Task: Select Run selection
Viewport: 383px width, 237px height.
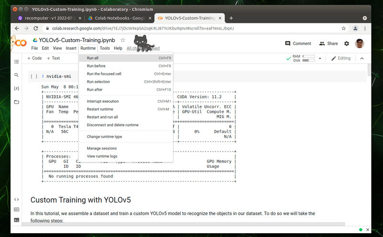Action: pos(126,82)
